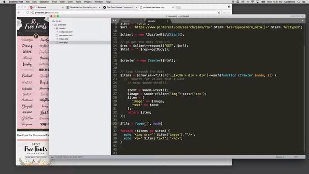The width and height of the screenshot is (309, 174).
Task: Open the Window menu
Action: click(98, 2)
